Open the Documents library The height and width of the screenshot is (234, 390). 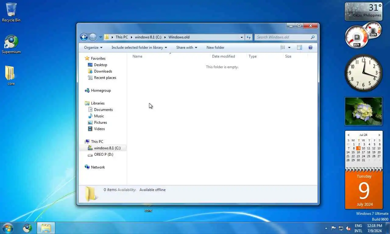(100, 110)
